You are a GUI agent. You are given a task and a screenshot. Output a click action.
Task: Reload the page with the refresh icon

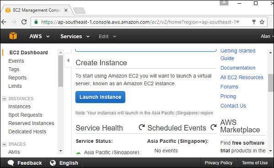point(24,22)
